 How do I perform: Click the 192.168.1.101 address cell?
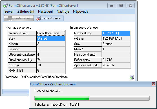click(x=116, y=38)
